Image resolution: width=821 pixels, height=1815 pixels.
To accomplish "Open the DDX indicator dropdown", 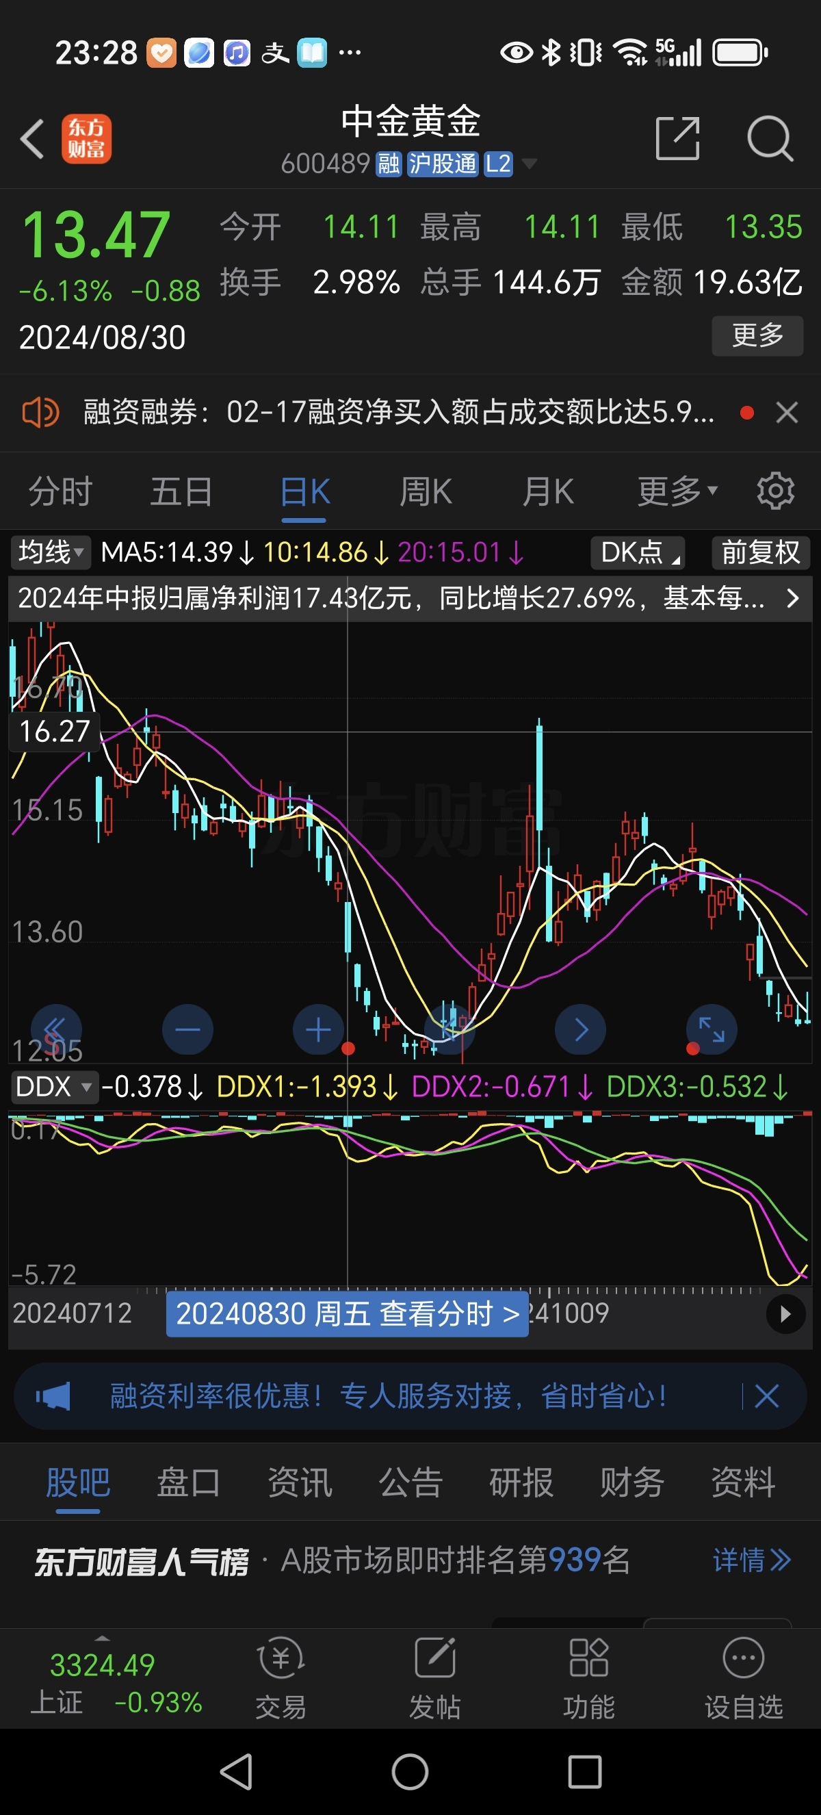I will (53, 1087).
